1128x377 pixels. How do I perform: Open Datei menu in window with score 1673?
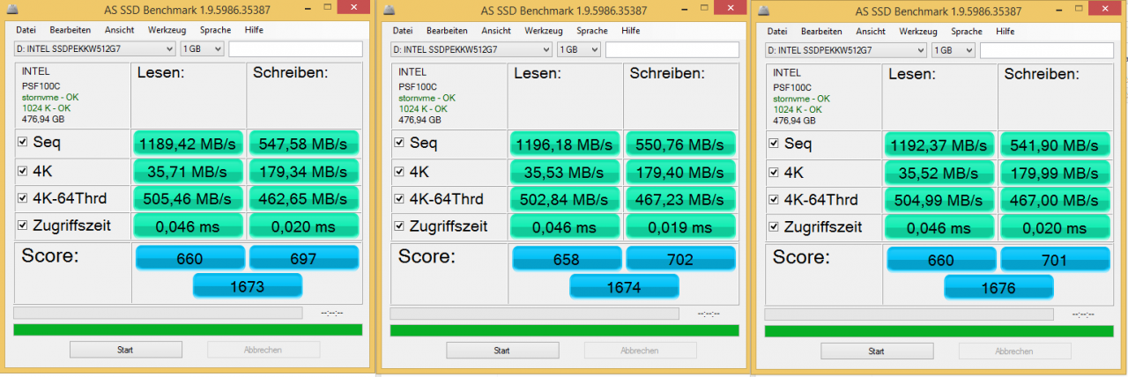(26, 30)
